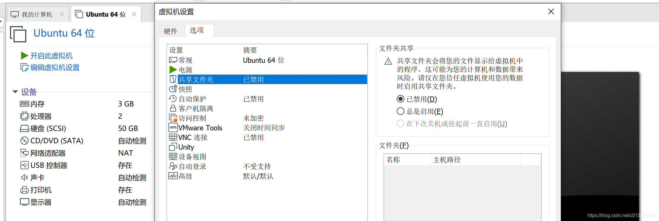Image resolution: width=659 pixels, height=221 pixels.
Task: Click the 自动登录 user icon
Action: (173, 166)
